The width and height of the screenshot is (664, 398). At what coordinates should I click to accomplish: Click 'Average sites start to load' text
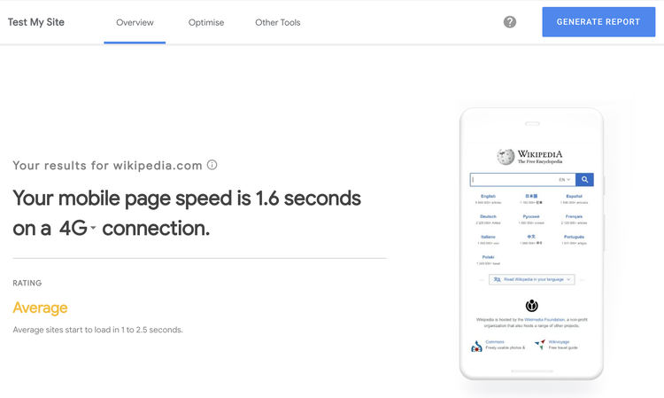pos(97,330)
